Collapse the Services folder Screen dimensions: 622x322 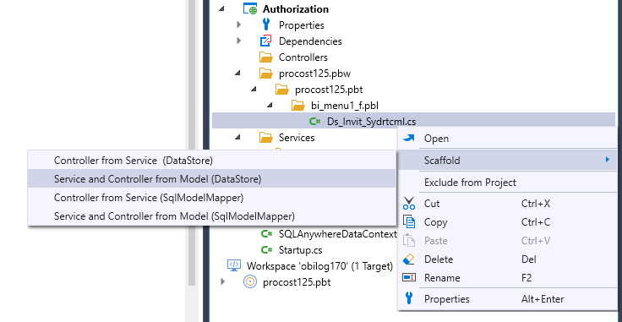coord(238,137)
